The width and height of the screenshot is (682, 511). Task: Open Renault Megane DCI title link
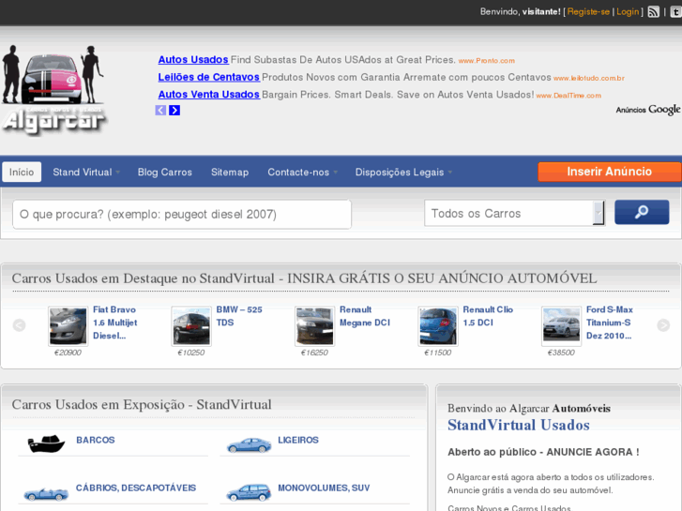365,316
